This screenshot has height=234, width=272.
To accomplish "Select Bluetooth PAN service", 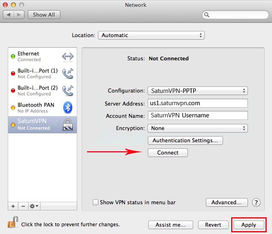I will point(42,108).
